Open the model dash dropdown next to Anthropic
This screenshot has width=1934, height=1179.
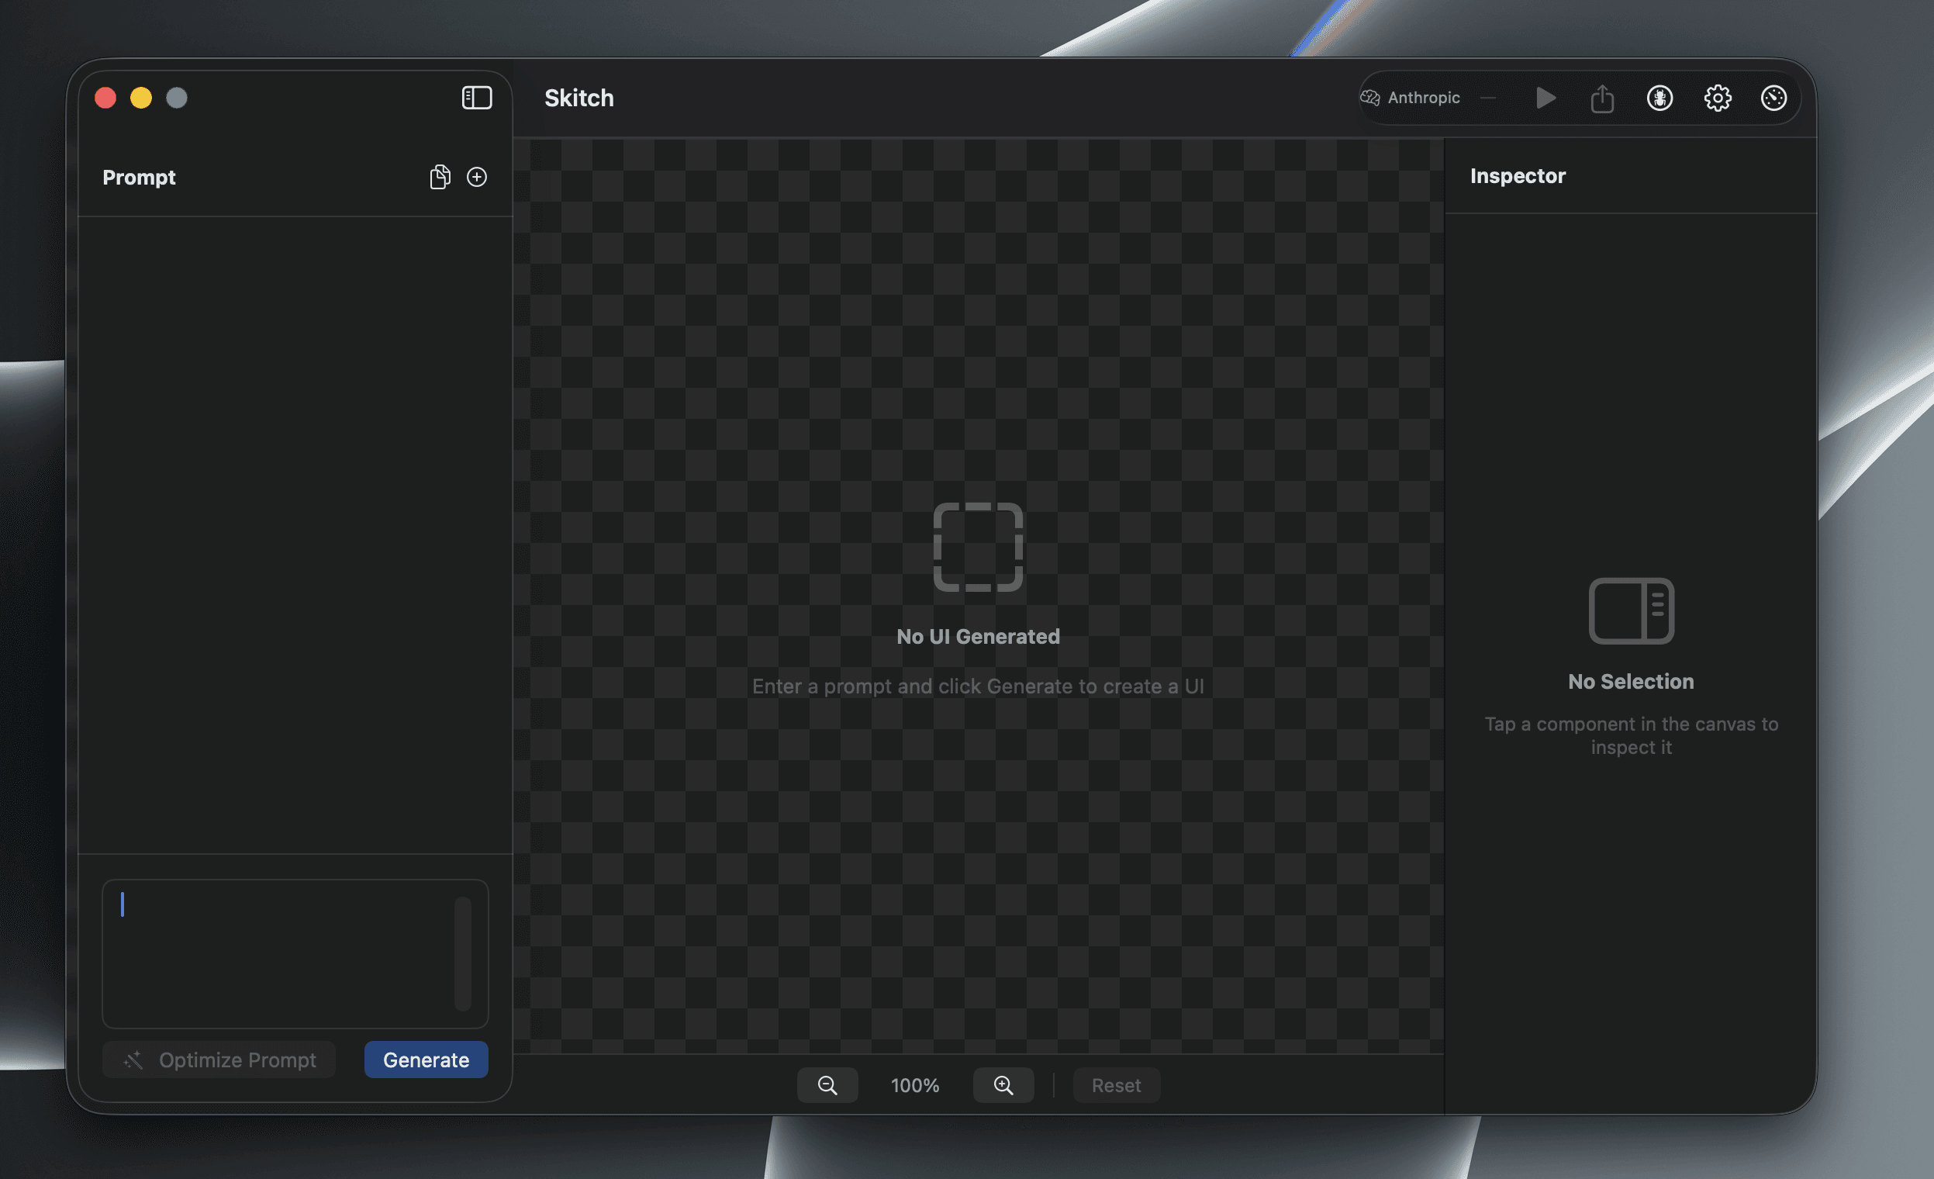tap(1487, 98)
